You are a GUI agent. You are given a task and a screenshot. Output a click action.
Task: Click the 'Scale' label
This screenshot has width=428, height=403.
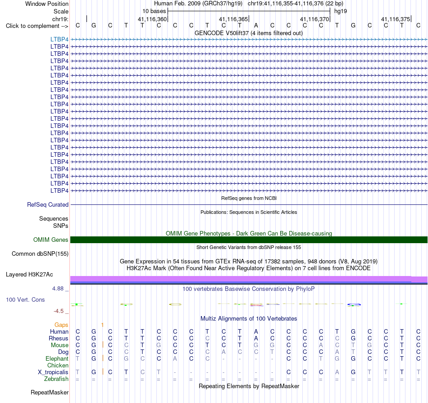pos(61,11)
